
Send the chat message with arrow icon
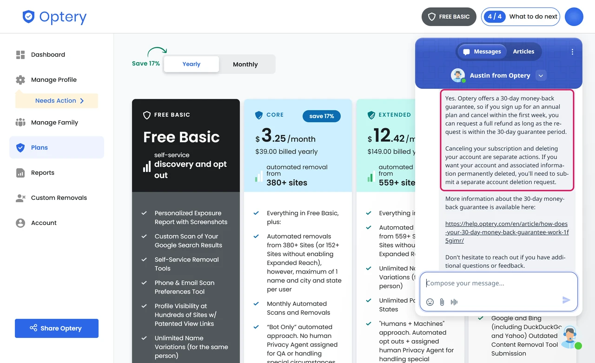click(566, 300)
